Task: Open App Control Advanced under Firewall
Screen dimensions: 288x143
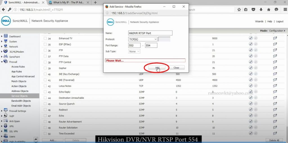Action: [23, 76]
